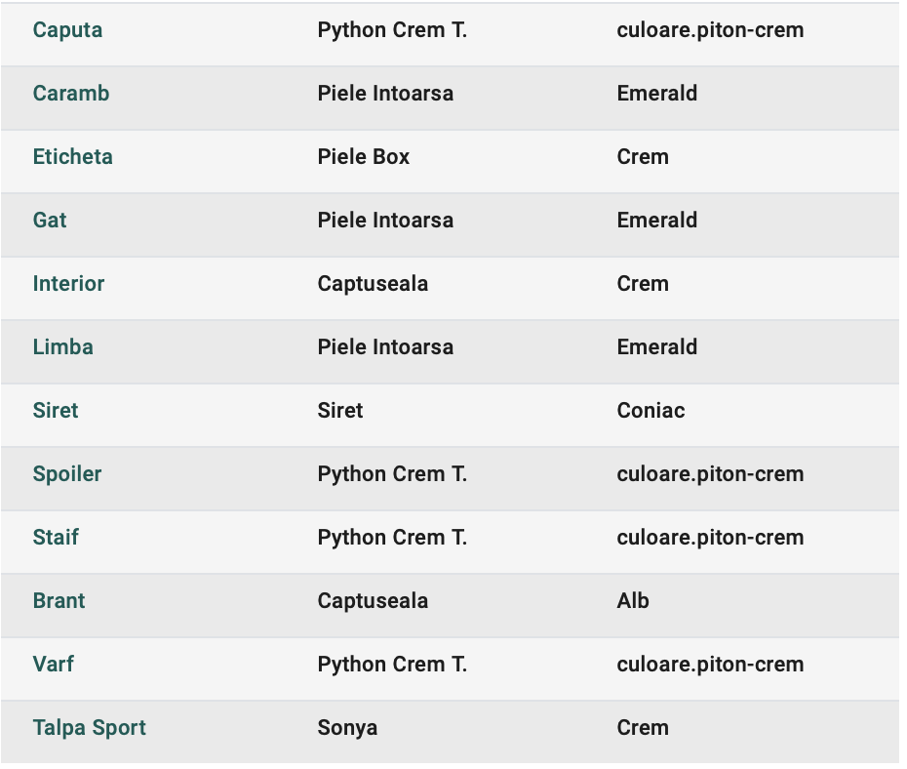Click culoare.piton-crem in the Spoiler row
This screenshot has width=907, height=769.
(x=711, y=474)
